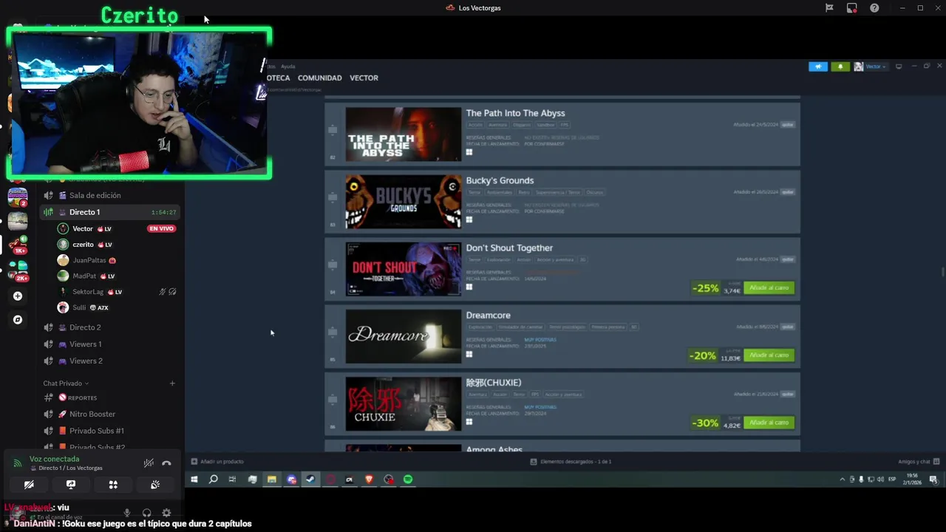Open Windows Start menu on taskbar
The width and height of the screenshot is (946, 532).
194,480
